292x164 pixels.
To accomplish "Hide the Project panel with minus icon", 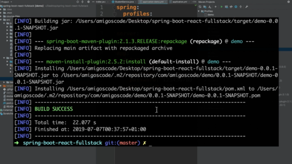I will point(93,2).
